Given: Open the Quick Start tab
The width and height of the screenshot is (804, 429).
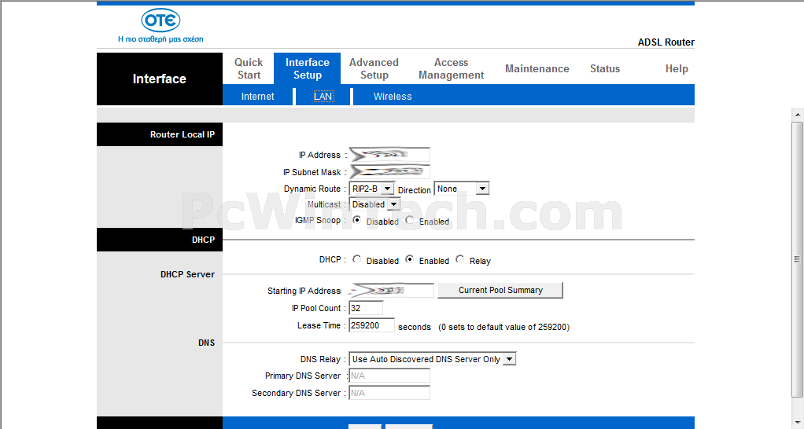Looking at the screenshot, I should [249, 68].
